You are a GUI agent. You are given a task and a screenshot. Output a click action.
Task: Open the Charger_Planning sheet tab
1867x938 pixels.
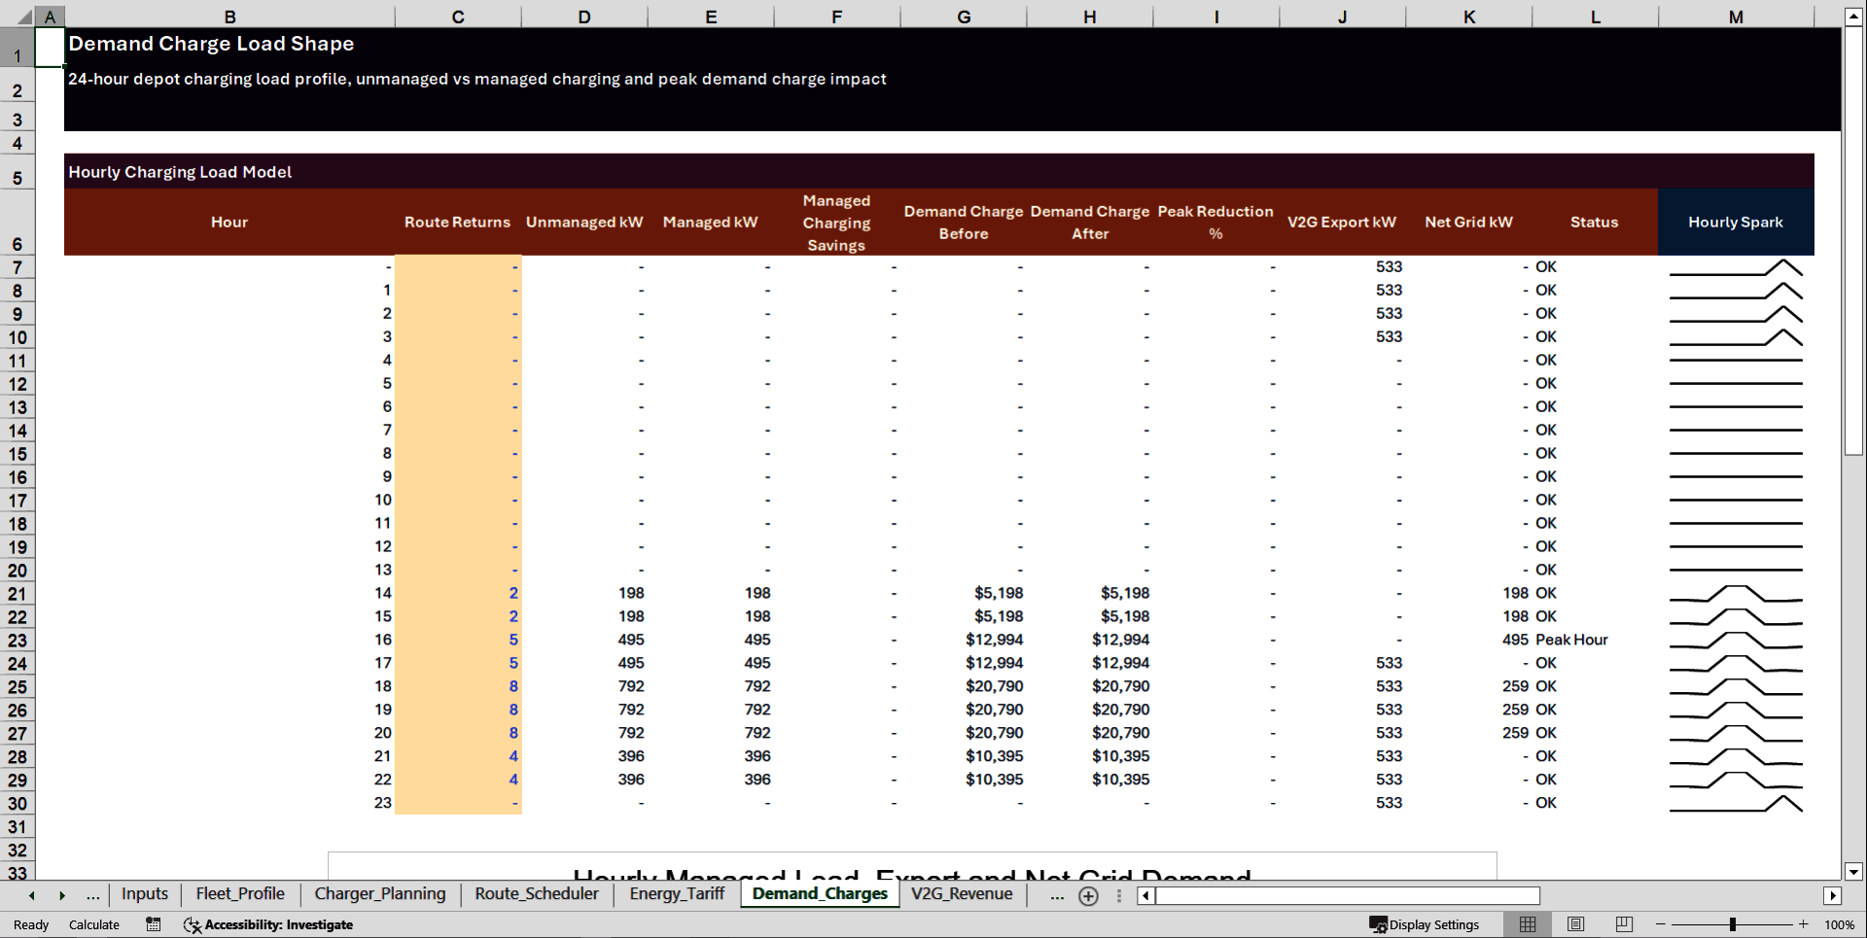(x=379, y=894)
